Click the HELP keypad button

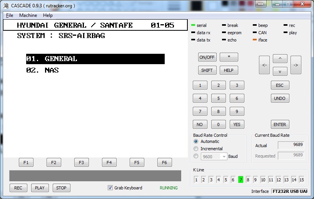pos(229,70)
